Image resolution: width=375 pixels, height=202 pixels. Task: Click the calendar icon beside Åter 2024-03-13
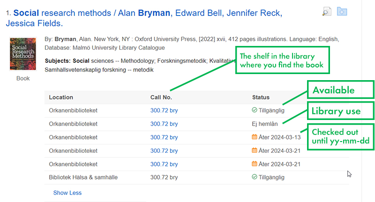point(255,137)
